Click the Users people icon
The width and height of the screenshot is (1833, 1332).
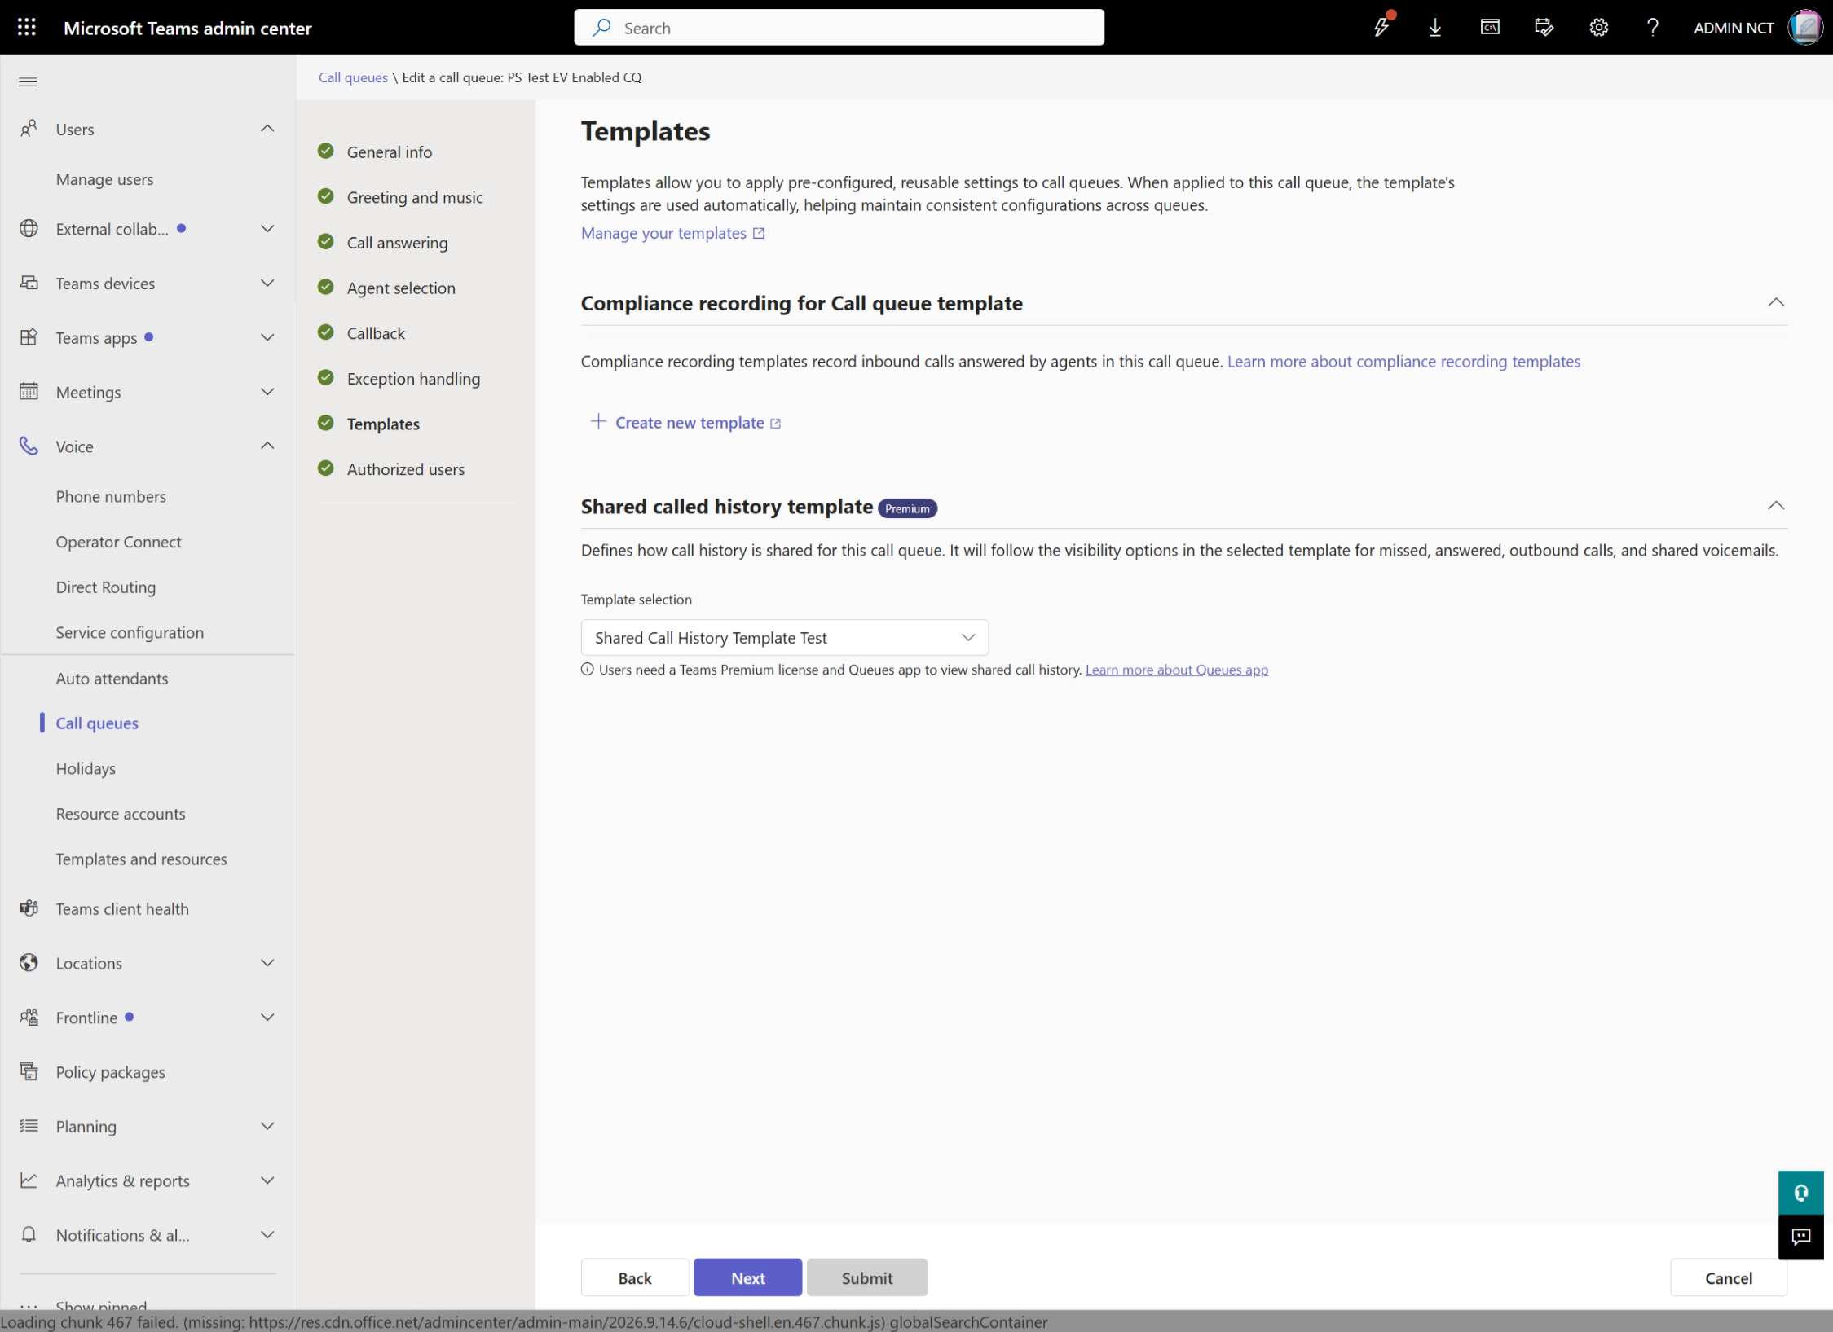click(x=29, y=129)
